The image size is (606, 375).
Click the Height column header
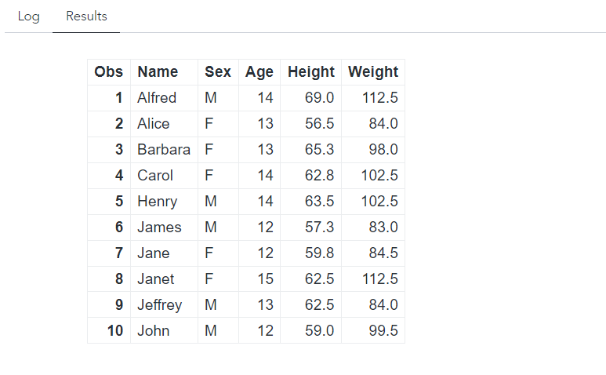pos(311,72)
